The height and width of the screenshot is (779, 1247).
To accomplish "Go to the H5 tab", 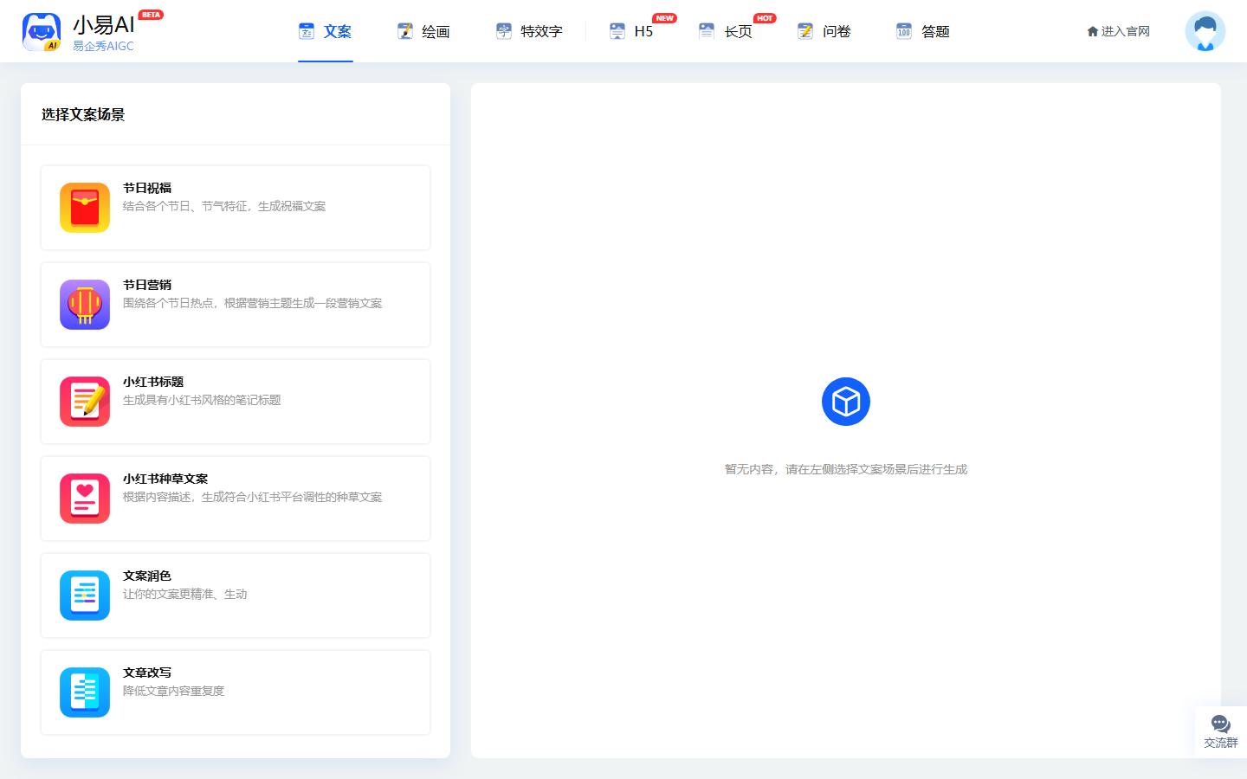I will point(632,31).
